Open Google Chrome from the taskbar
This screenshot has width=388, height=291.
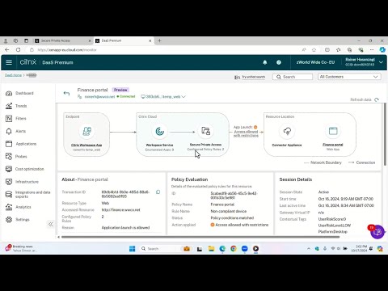(234, 249)
